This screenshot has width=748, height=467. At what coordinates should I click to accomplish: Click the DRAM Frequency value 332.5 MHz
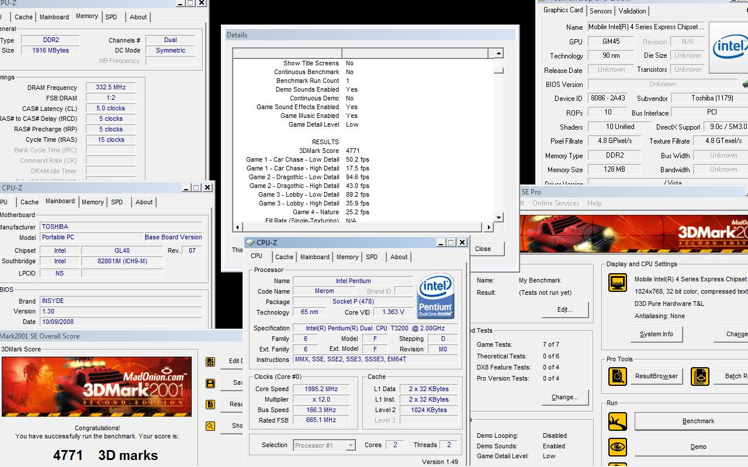point(111,88)
